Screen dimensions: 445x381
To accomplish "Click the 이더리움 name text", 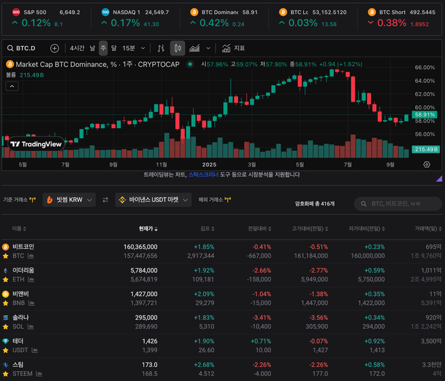I will pyautogui.click(x=23, y=270).
